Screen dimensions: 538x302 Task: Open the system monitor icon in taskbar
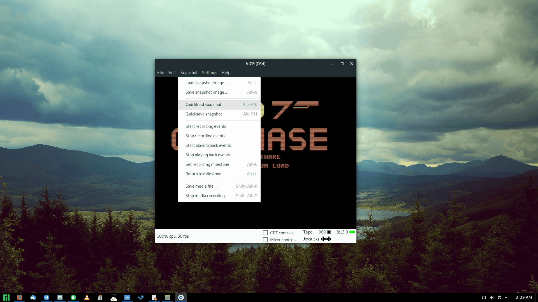pos(127,298)
